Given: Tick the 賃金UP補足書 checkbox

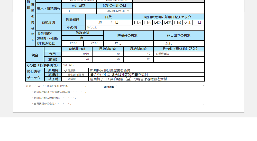Looking at the screenshot, I should click(x=66, y=75).
